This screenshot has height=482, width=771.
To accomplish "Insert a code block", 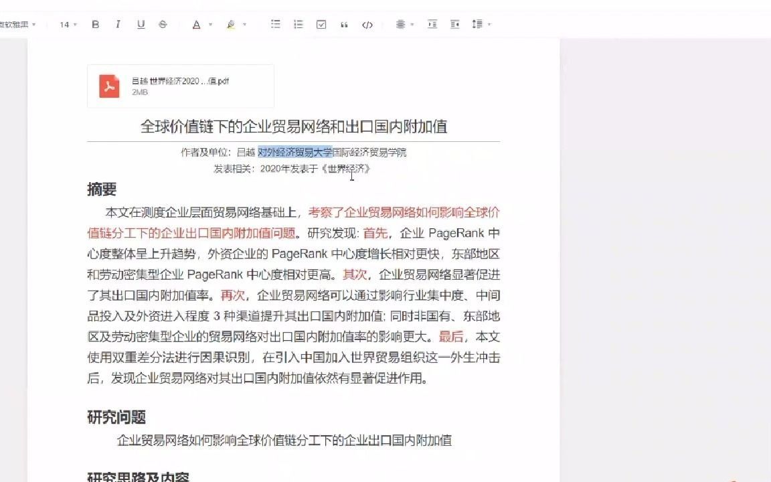I will tap(367, 24).
